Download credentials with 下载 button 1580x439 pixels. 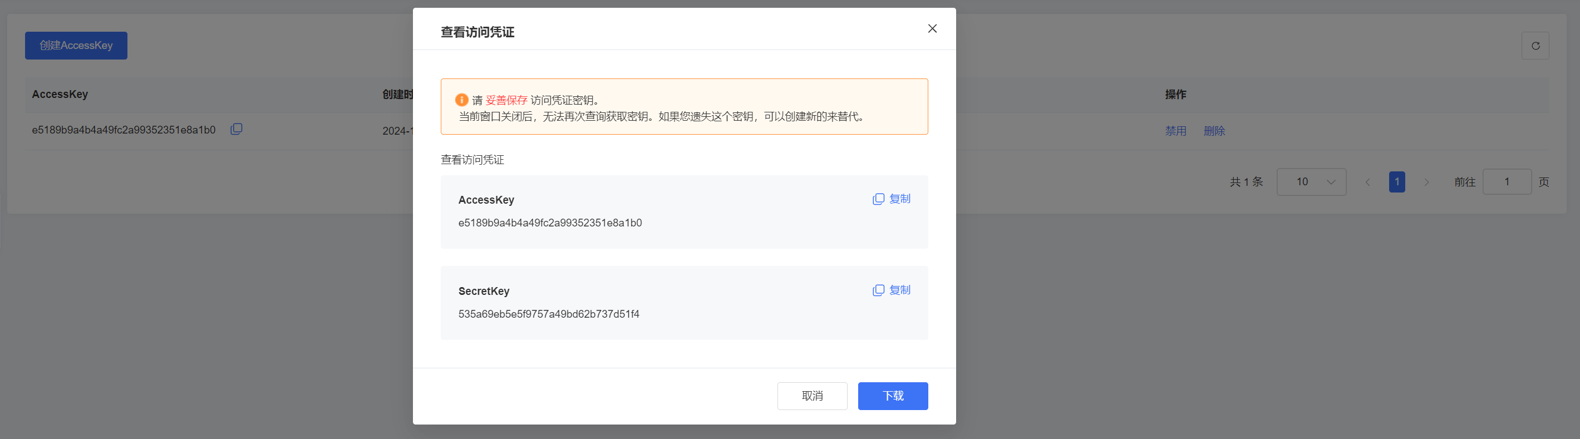click(x=893, y=396)
